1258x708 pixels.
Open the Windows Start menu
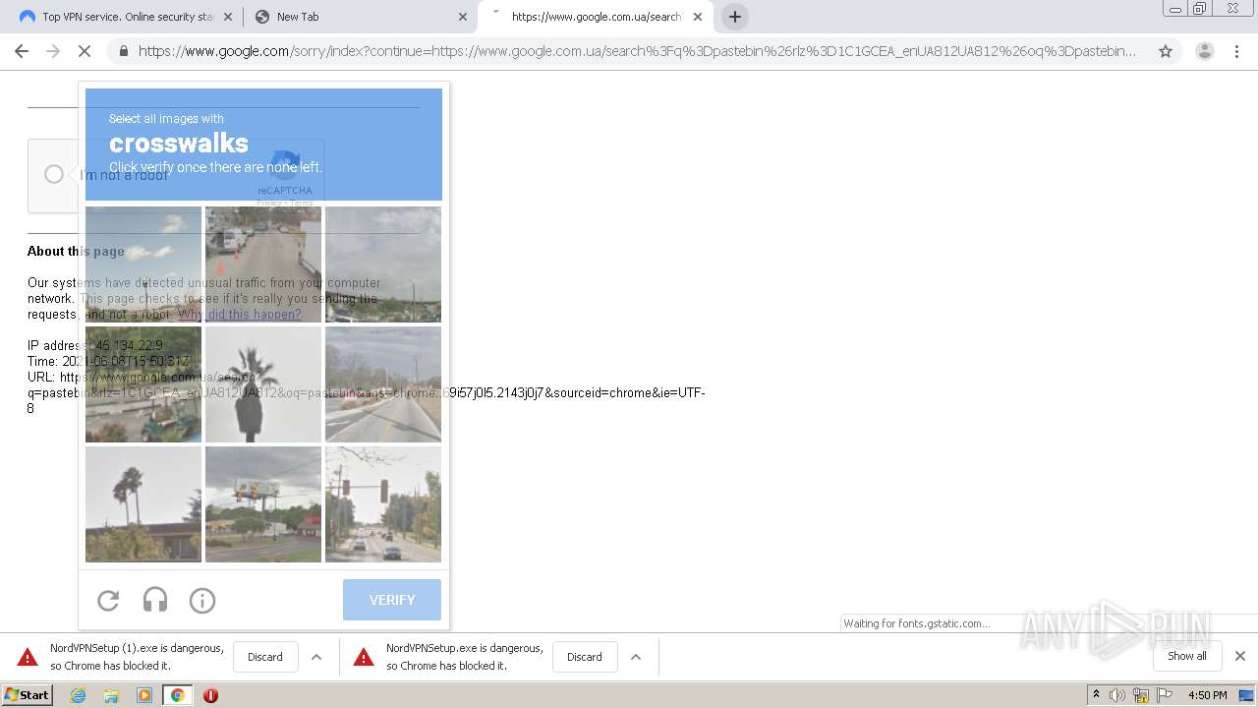pos(28,695)
